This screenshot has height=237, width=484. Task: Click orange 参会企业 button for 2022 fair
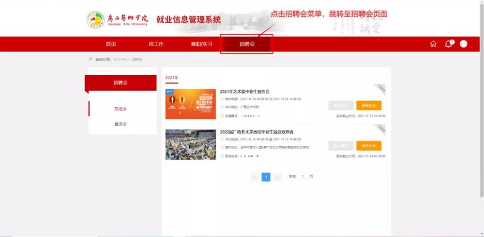(369, 146)
